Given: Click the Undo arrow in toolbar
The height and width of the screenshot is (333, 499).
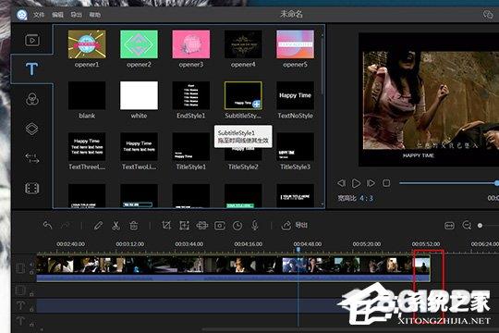Looking at the screenshot, I should click(47, 226).
